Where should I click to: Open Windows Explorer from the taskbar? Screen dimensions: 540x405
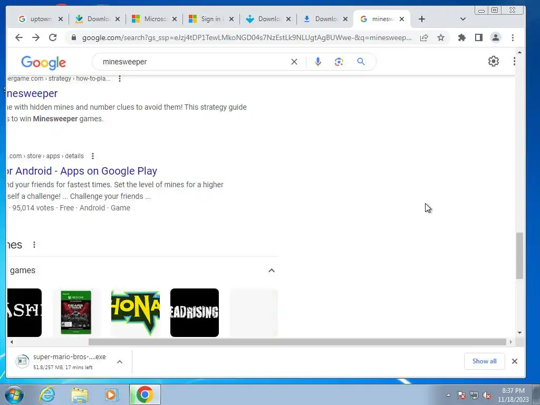pos(80,394)
